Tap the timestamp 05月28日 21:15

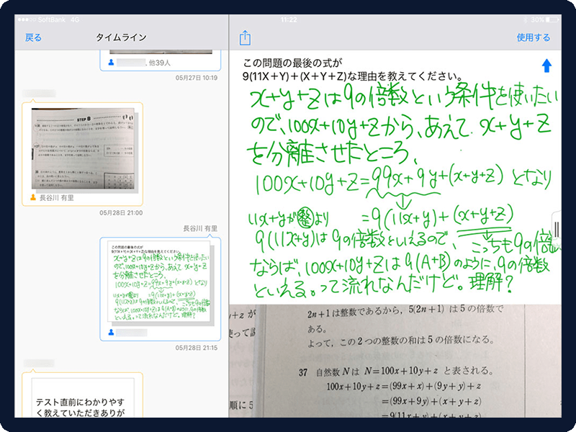[196, 348]
